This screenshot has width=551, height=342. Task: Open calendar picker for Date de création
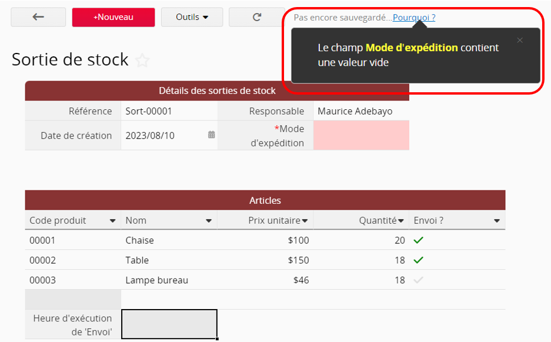click(x=212, y=135)
